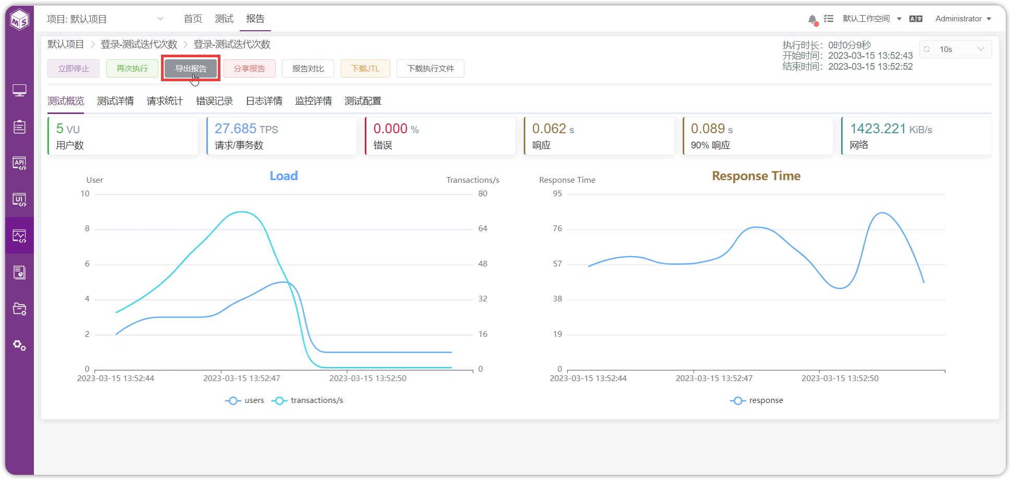The height and width of the screenshot is (480, 1011).
Task: Open the workbench monitor sidebar icon
Action: point(20,91)
